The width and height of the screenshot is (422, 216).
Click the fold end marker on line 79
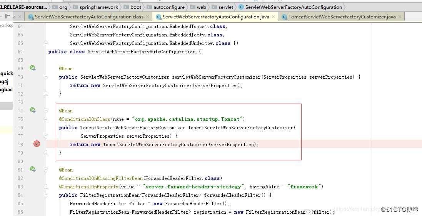[x=46, y=153]
